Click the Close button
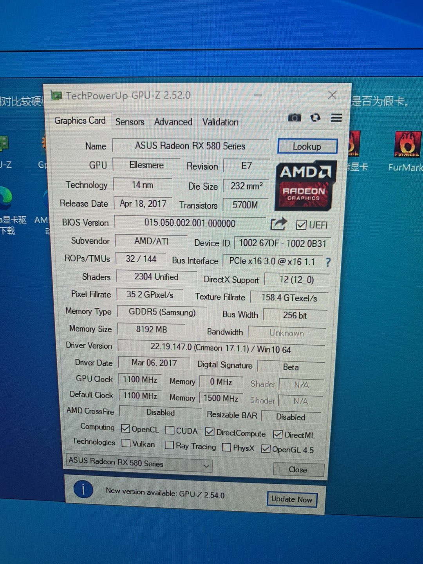The width and height of the screenshot is (423, 564). point(298,470)
